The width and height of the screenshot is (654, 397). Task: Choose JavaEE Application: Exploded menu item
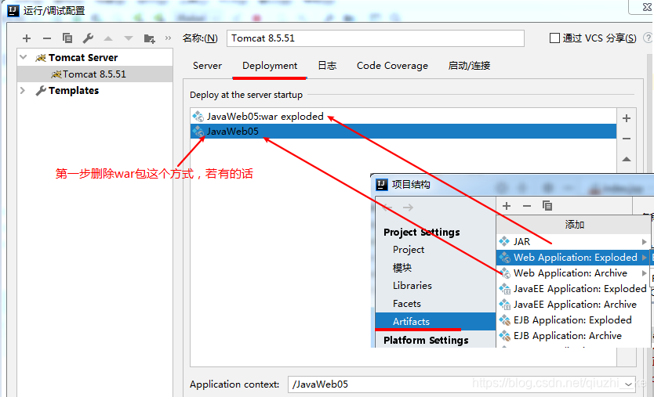(x=573, y=289)
